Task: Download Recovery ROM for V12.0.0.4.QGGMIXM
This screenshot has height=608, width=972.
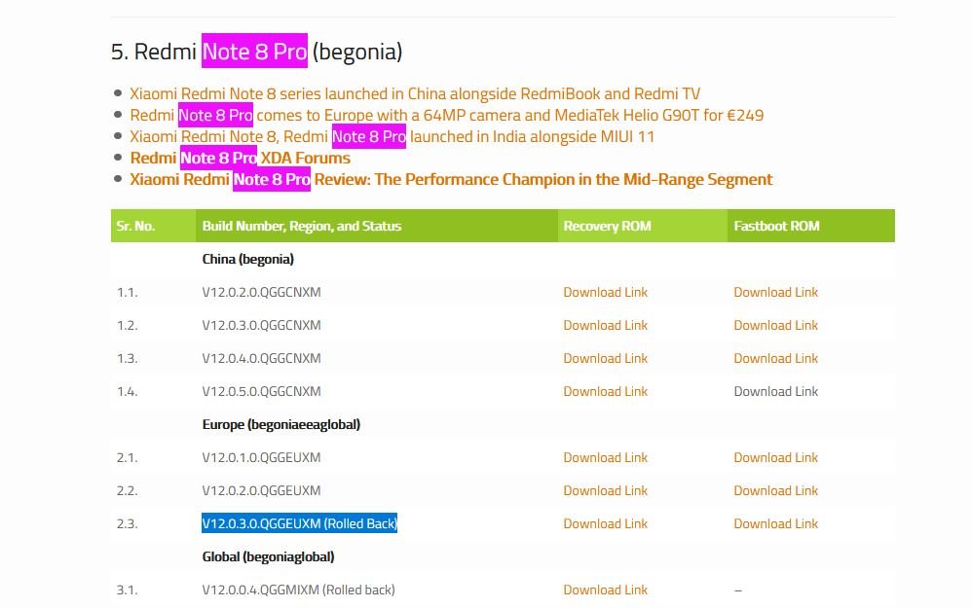Action: point(605,590)
